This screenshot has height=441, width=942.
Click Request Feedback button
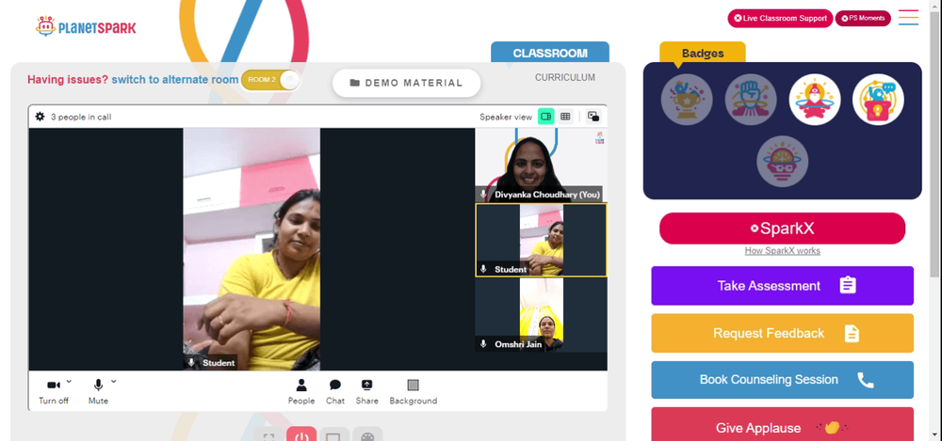pyautogui.click(x=782, y=333)
